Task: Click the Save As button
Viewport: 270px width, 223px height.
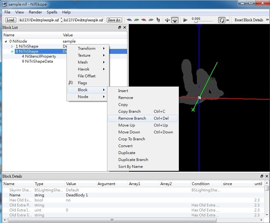Action: point(114,20)
